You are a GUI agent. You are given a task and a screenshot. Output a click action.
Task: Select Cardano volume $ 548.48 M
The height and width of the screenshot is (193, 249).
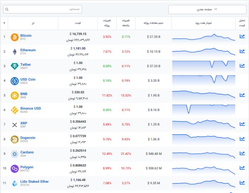(154, 154)
